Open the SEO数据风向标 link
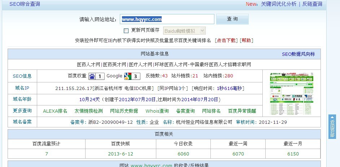This screenshot has width=340, height=167. click(x=298, y=54)
